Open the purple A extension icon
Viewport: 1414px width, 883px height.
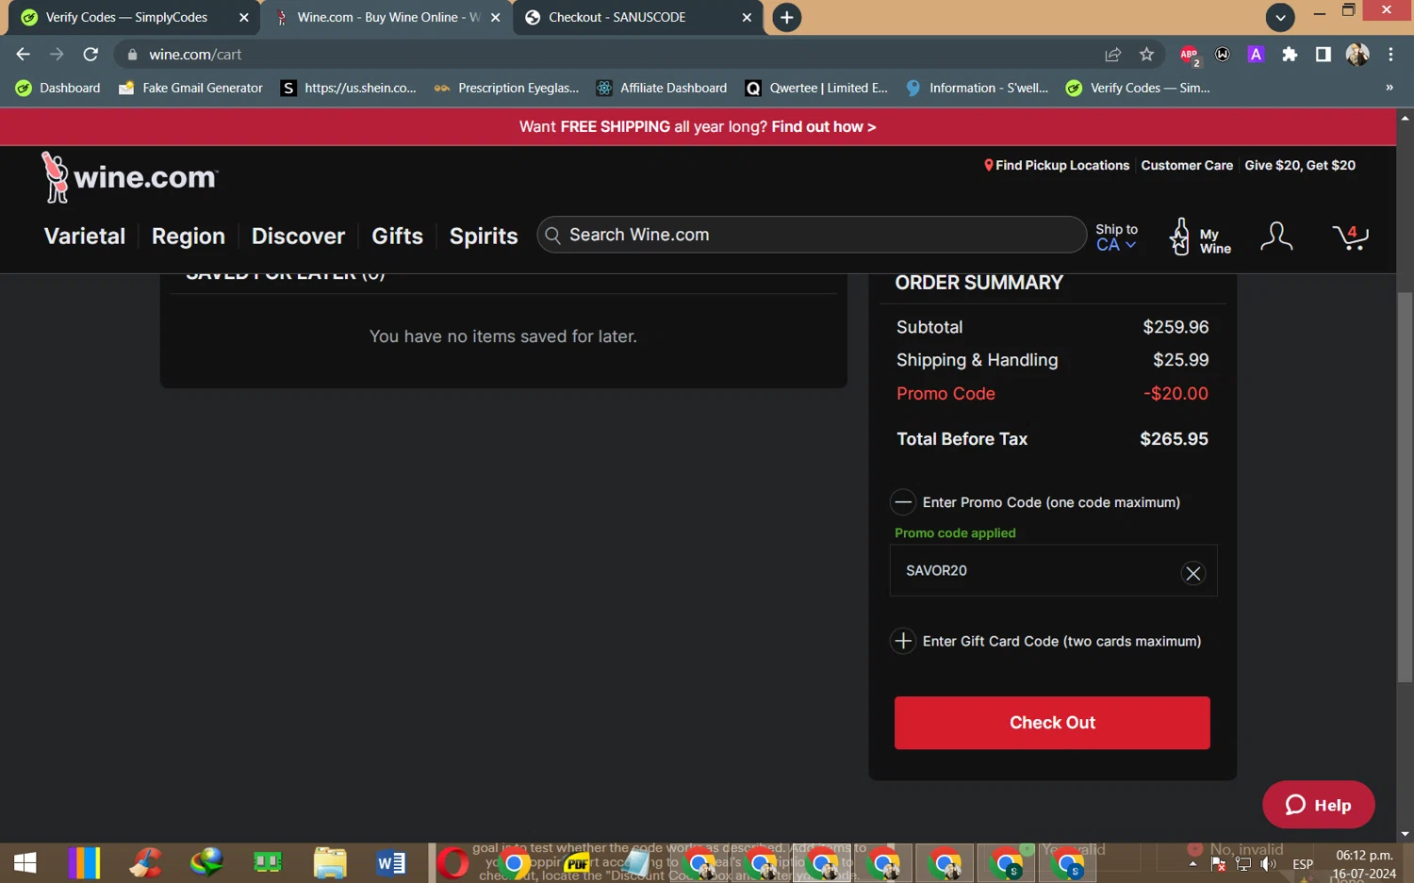pyautogui.click(x=1256, y=55)
